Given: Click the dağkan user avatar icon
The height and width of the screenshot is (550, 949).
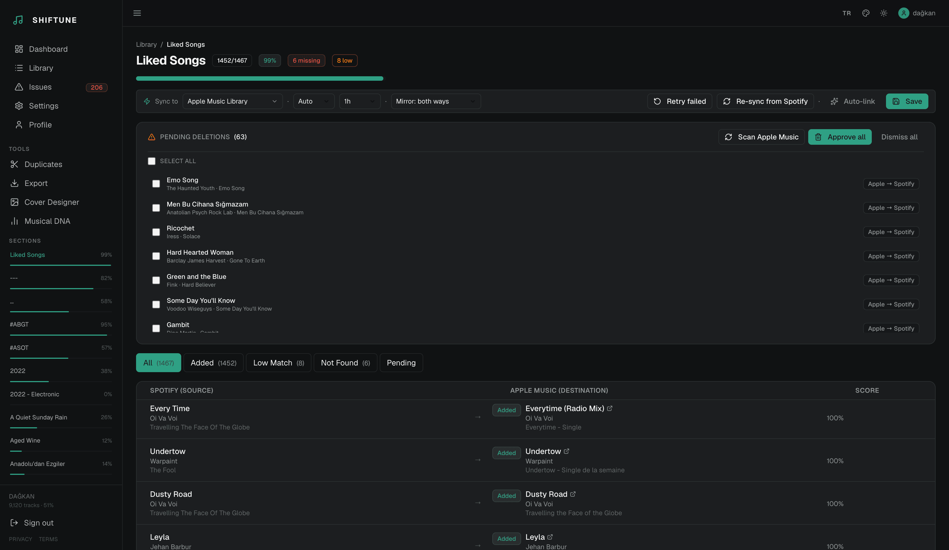Looking at the screenshot, I should tap(904, 13).
